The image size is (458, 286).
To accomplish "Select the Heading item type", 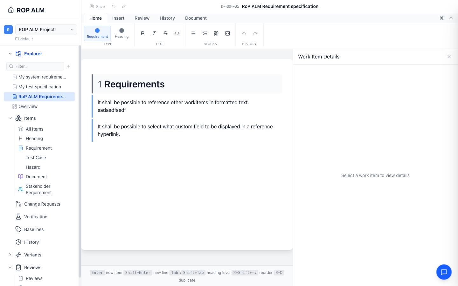I will [x=121, y=33].
